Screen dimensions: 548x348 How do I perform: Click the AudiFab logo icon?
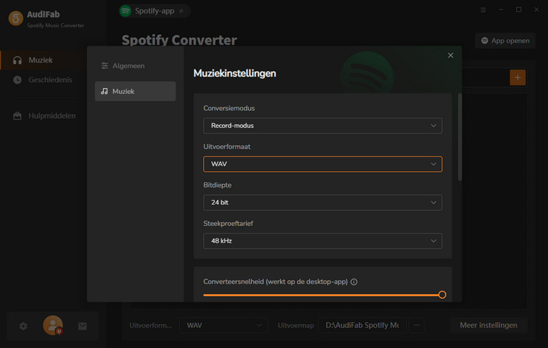[15, 18]
